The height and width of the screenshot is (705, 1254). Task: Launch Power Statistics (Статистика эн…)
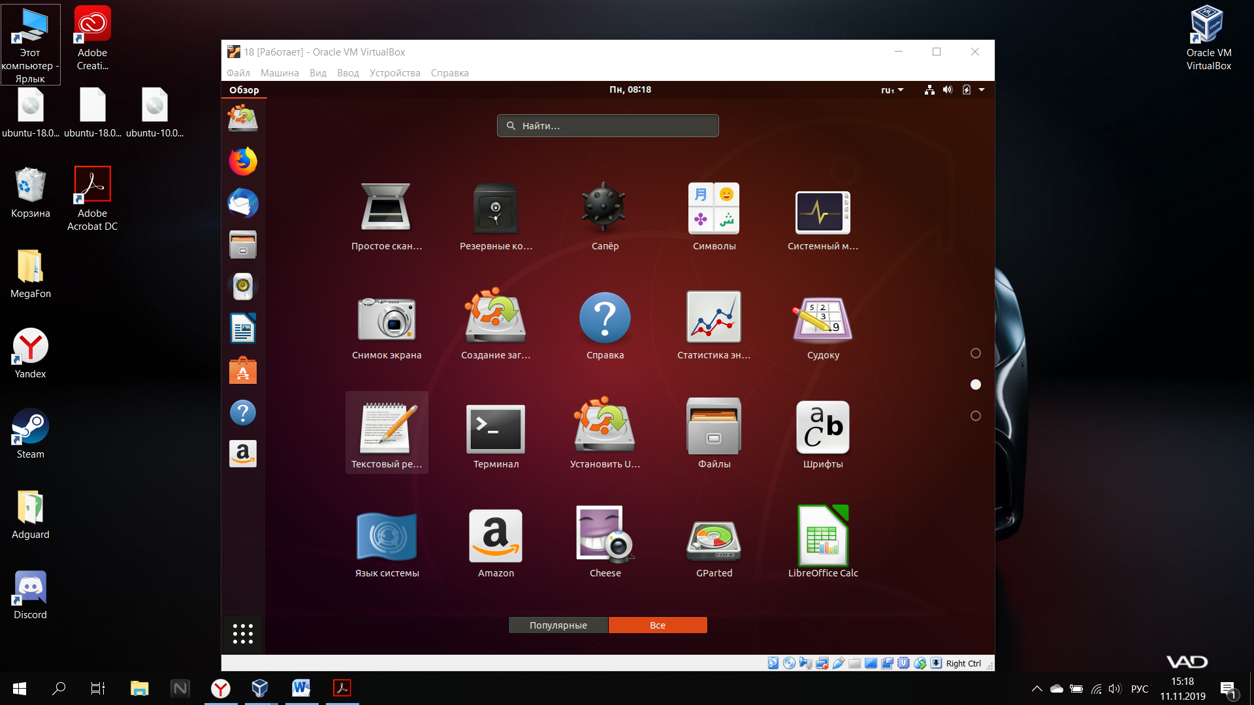[x=714, y=326]
